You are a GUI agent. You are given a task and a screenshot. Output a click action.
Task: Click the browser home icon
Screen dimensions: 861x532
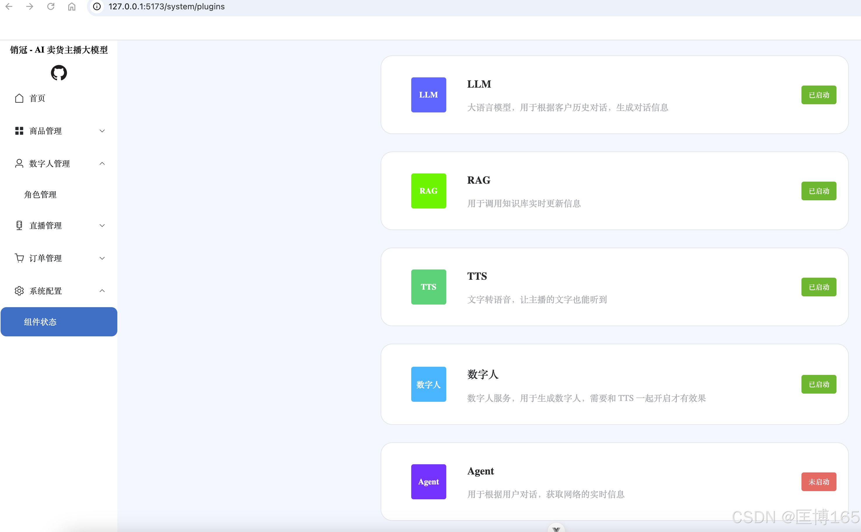72,7
